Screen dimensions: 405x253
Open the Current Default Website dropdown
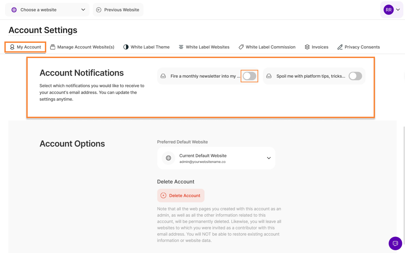[x=269, y=158]
